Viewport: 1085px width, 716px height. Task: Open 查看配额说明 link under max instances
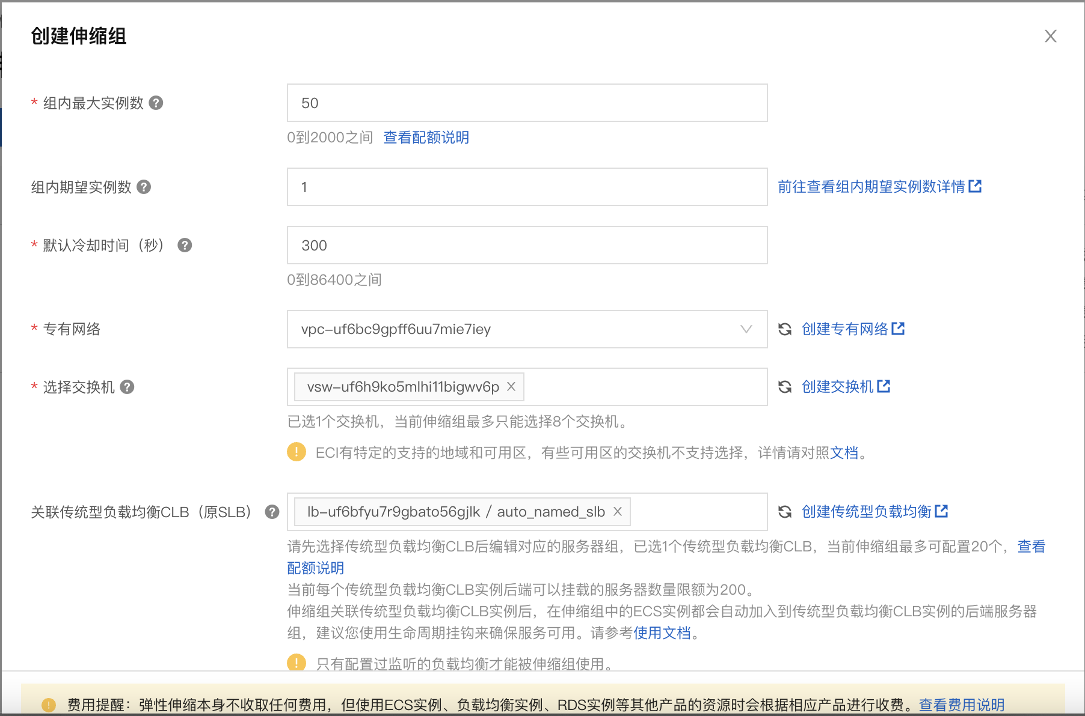click(426, 138)
